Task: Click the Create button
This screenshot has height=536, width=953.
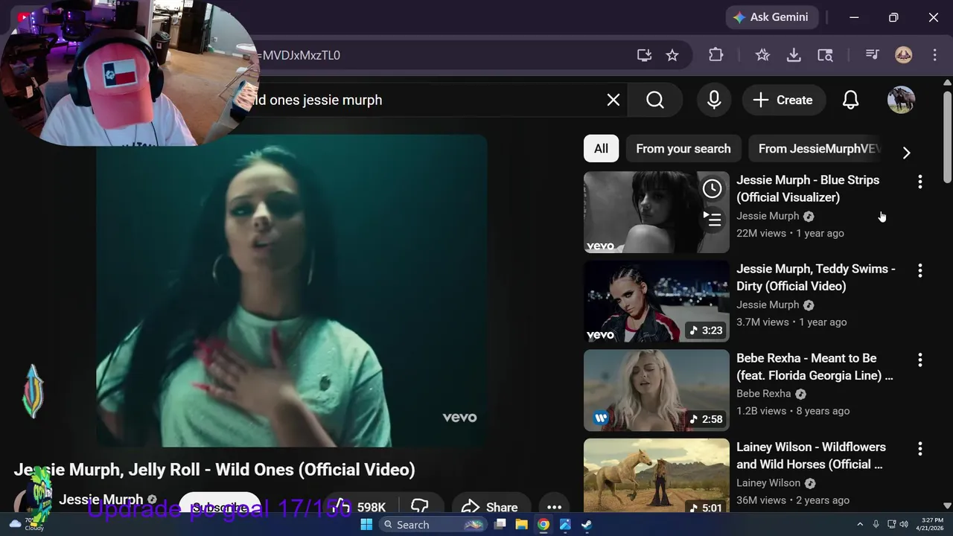Action: coord(783,100)
